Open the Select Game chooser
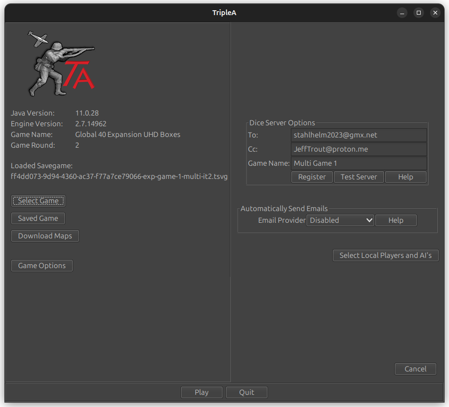This screenshot has height=407, width=449. point(38,200)
